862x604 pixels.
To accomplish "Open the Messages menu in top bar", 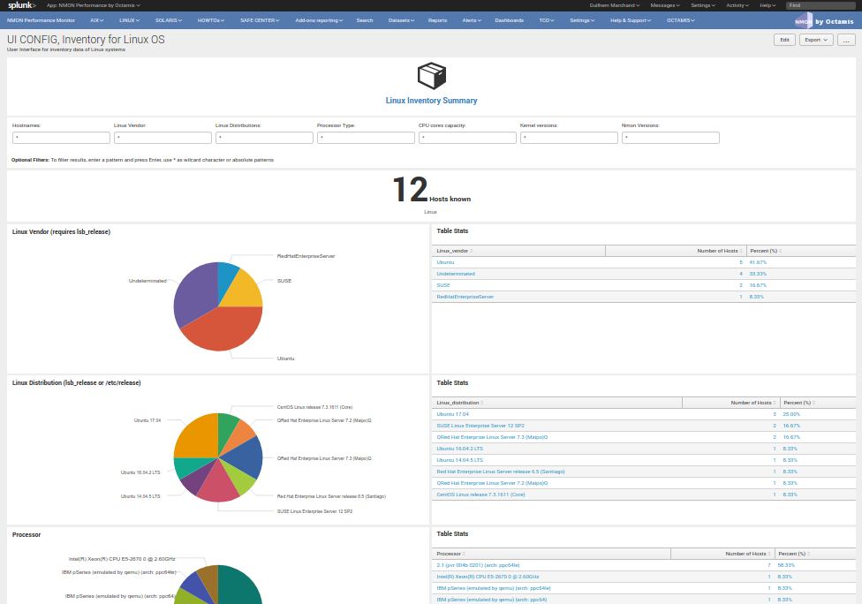I will click(x=664, y=5).
